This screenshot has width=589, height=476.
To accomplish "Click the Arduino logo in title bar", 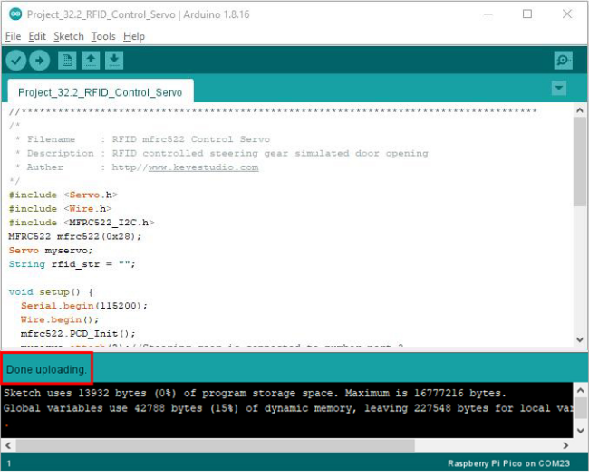I will [15, 14].
